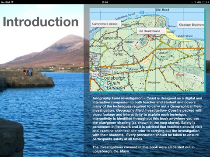This screenshot has width=210, height=157.
Task: Tap the Moneen place name on map
Action: 134,69
